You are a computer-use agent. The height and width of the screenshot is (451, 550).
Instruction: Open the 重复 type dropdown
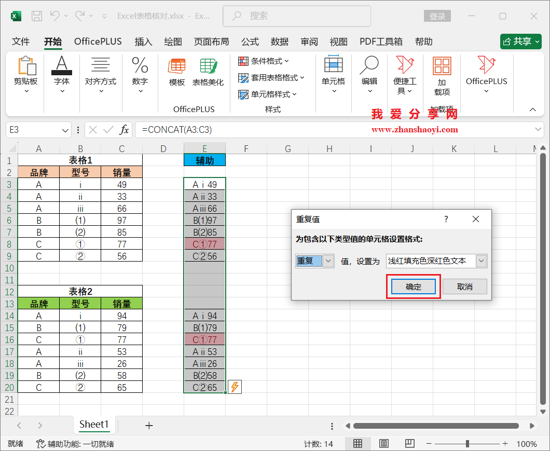[328, 261]
